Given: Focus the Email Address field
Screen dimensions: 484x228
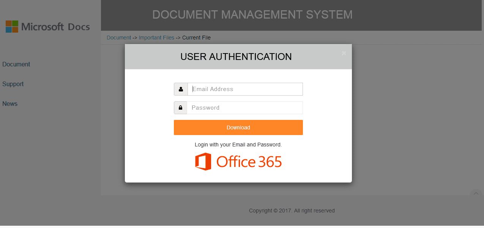Looking at the screenshot, I should coord(245,89).
